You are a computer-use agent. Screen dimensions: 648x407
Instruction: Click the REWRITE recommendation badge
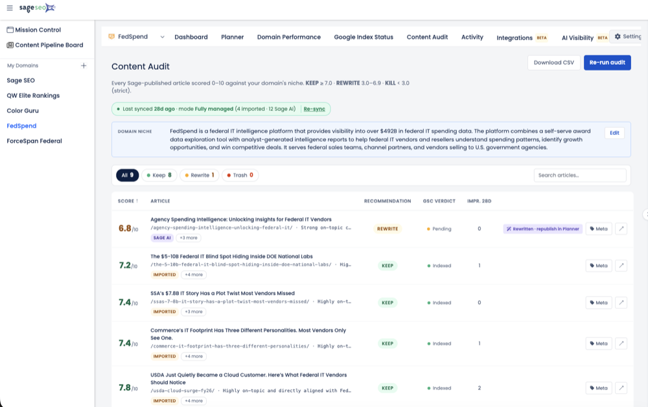point(388,229)
